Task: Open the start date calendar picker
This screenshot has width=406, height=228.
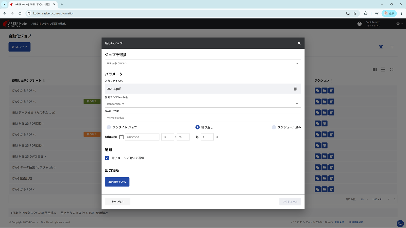Action: tap(121, 137)
